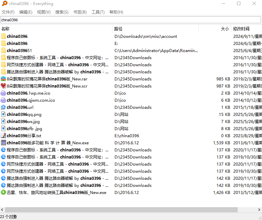Click the china0396.1wp.me.ico file icon
The height and width of the screenshot is (220, 262).
click(3, 93)
